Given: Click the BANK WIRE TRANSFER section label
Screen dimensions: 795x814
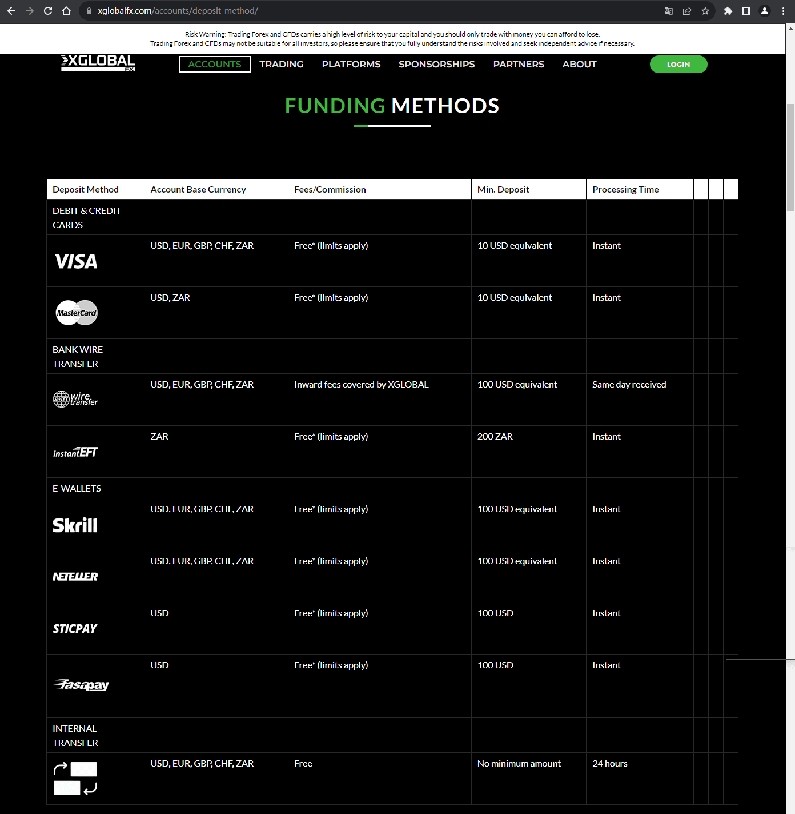Looking at the screenshot, I should coord(78,357).
